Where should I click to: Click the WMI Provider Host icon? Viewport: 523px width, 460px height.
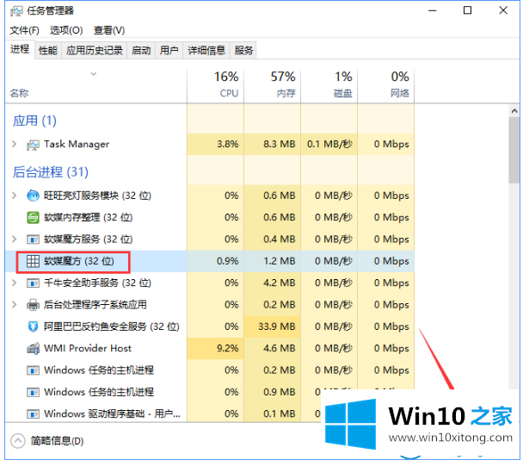click(33, 348)
